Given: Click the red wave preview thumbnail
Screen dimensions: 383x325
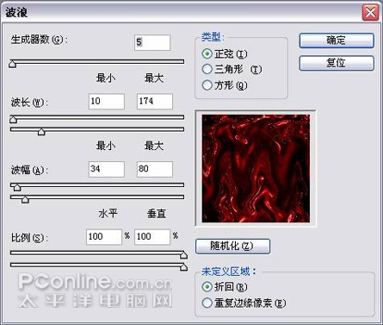Looking at the screenshot, I should coord(256,168).
